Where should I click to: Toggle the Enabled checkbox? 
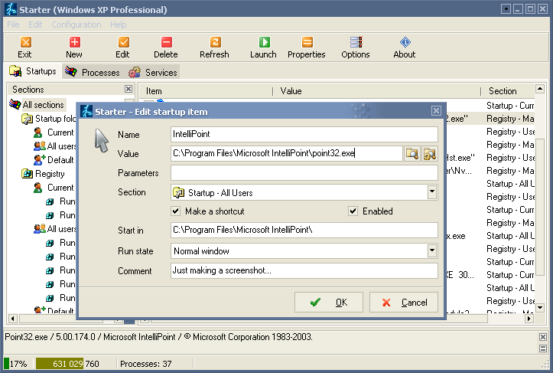point(353,211)
